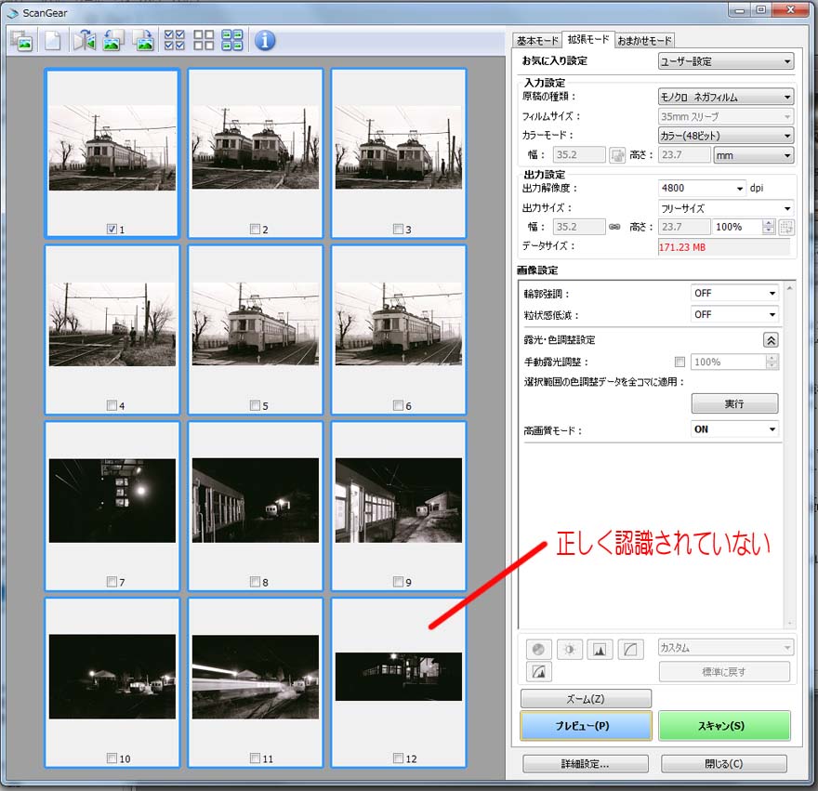The image size is (818, 791).
Task: Click the output width field showing 35.2
Action: (580, 227)
